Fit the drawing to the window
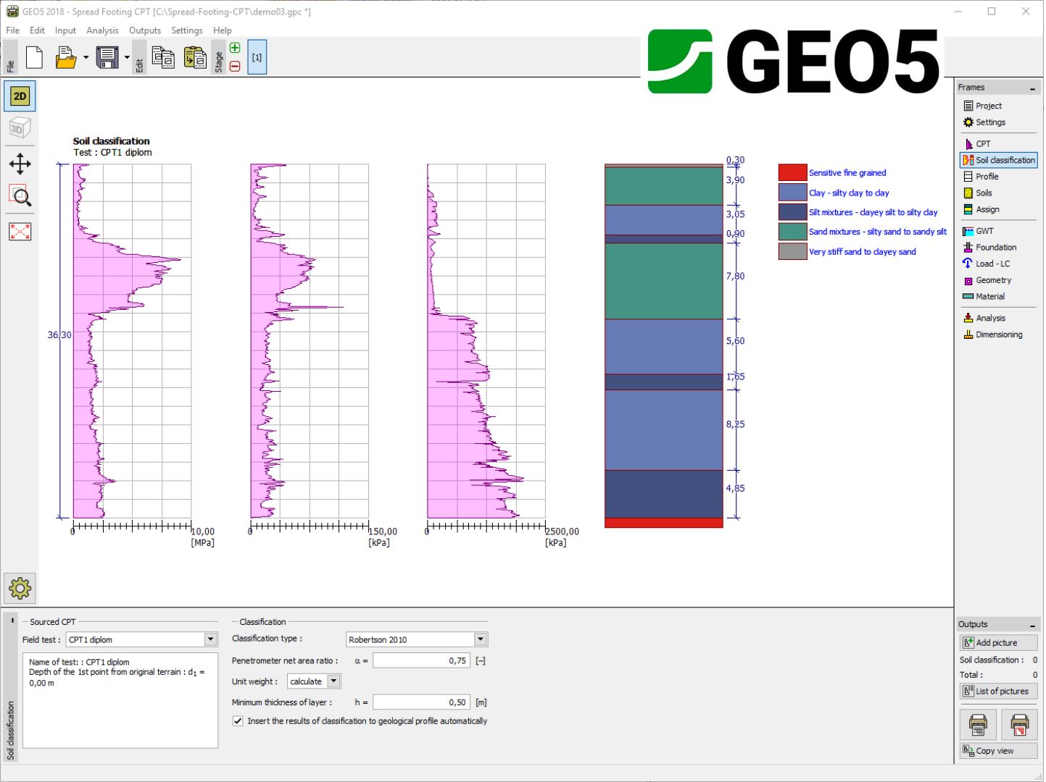The image size is (1046, 782). coord(20,232)
